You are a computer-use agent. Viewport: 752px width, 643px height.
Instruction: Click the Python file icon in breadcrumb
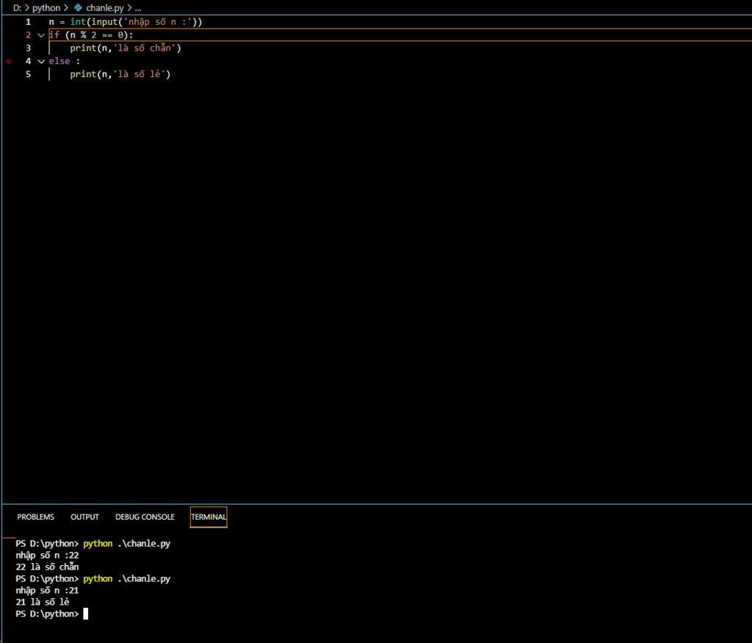[78, 7]
